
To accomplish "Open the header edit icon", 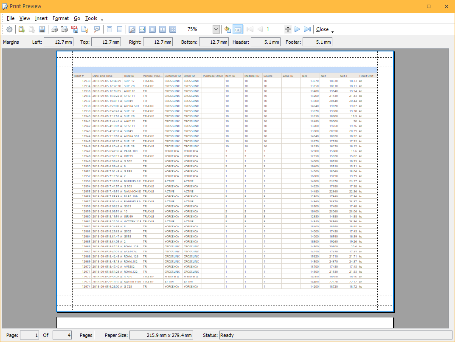I will 109,29.
